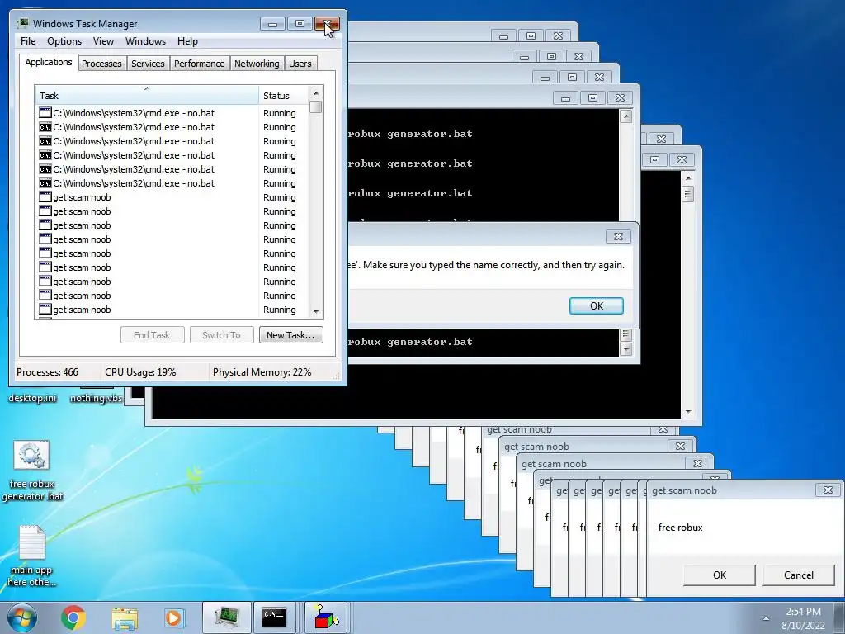Click OK in the name-not-found error dialog
This screenshot has width=845, height=634.
click(596, 305)
